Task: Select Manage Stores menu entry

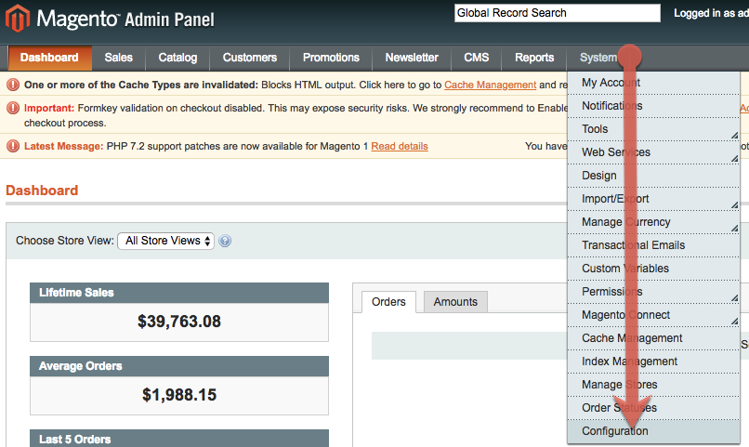Action: [619, 385]
